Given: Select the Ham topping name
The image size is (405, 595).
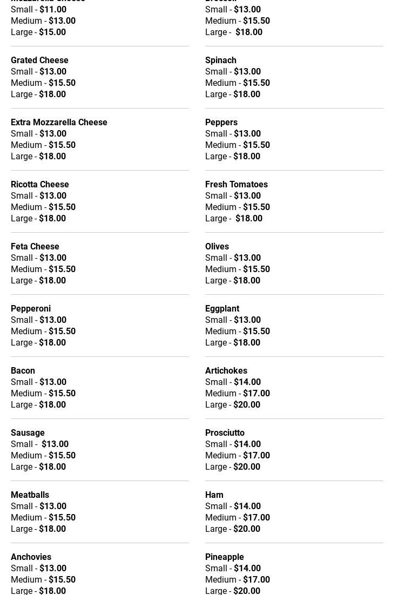Looking at the screenshot, I should click(214, 495).
